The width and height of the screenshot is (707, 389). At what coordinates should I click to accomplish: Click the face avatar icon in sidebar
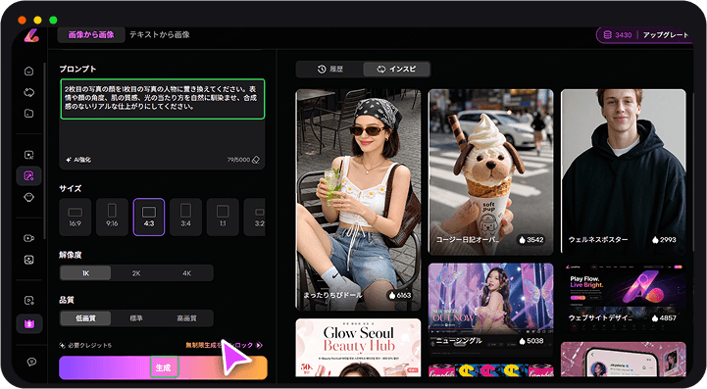[28, 197]
